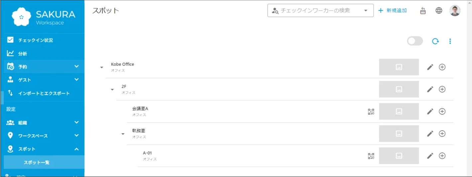Show QR code for 会議室A

[x=371, y=112]
